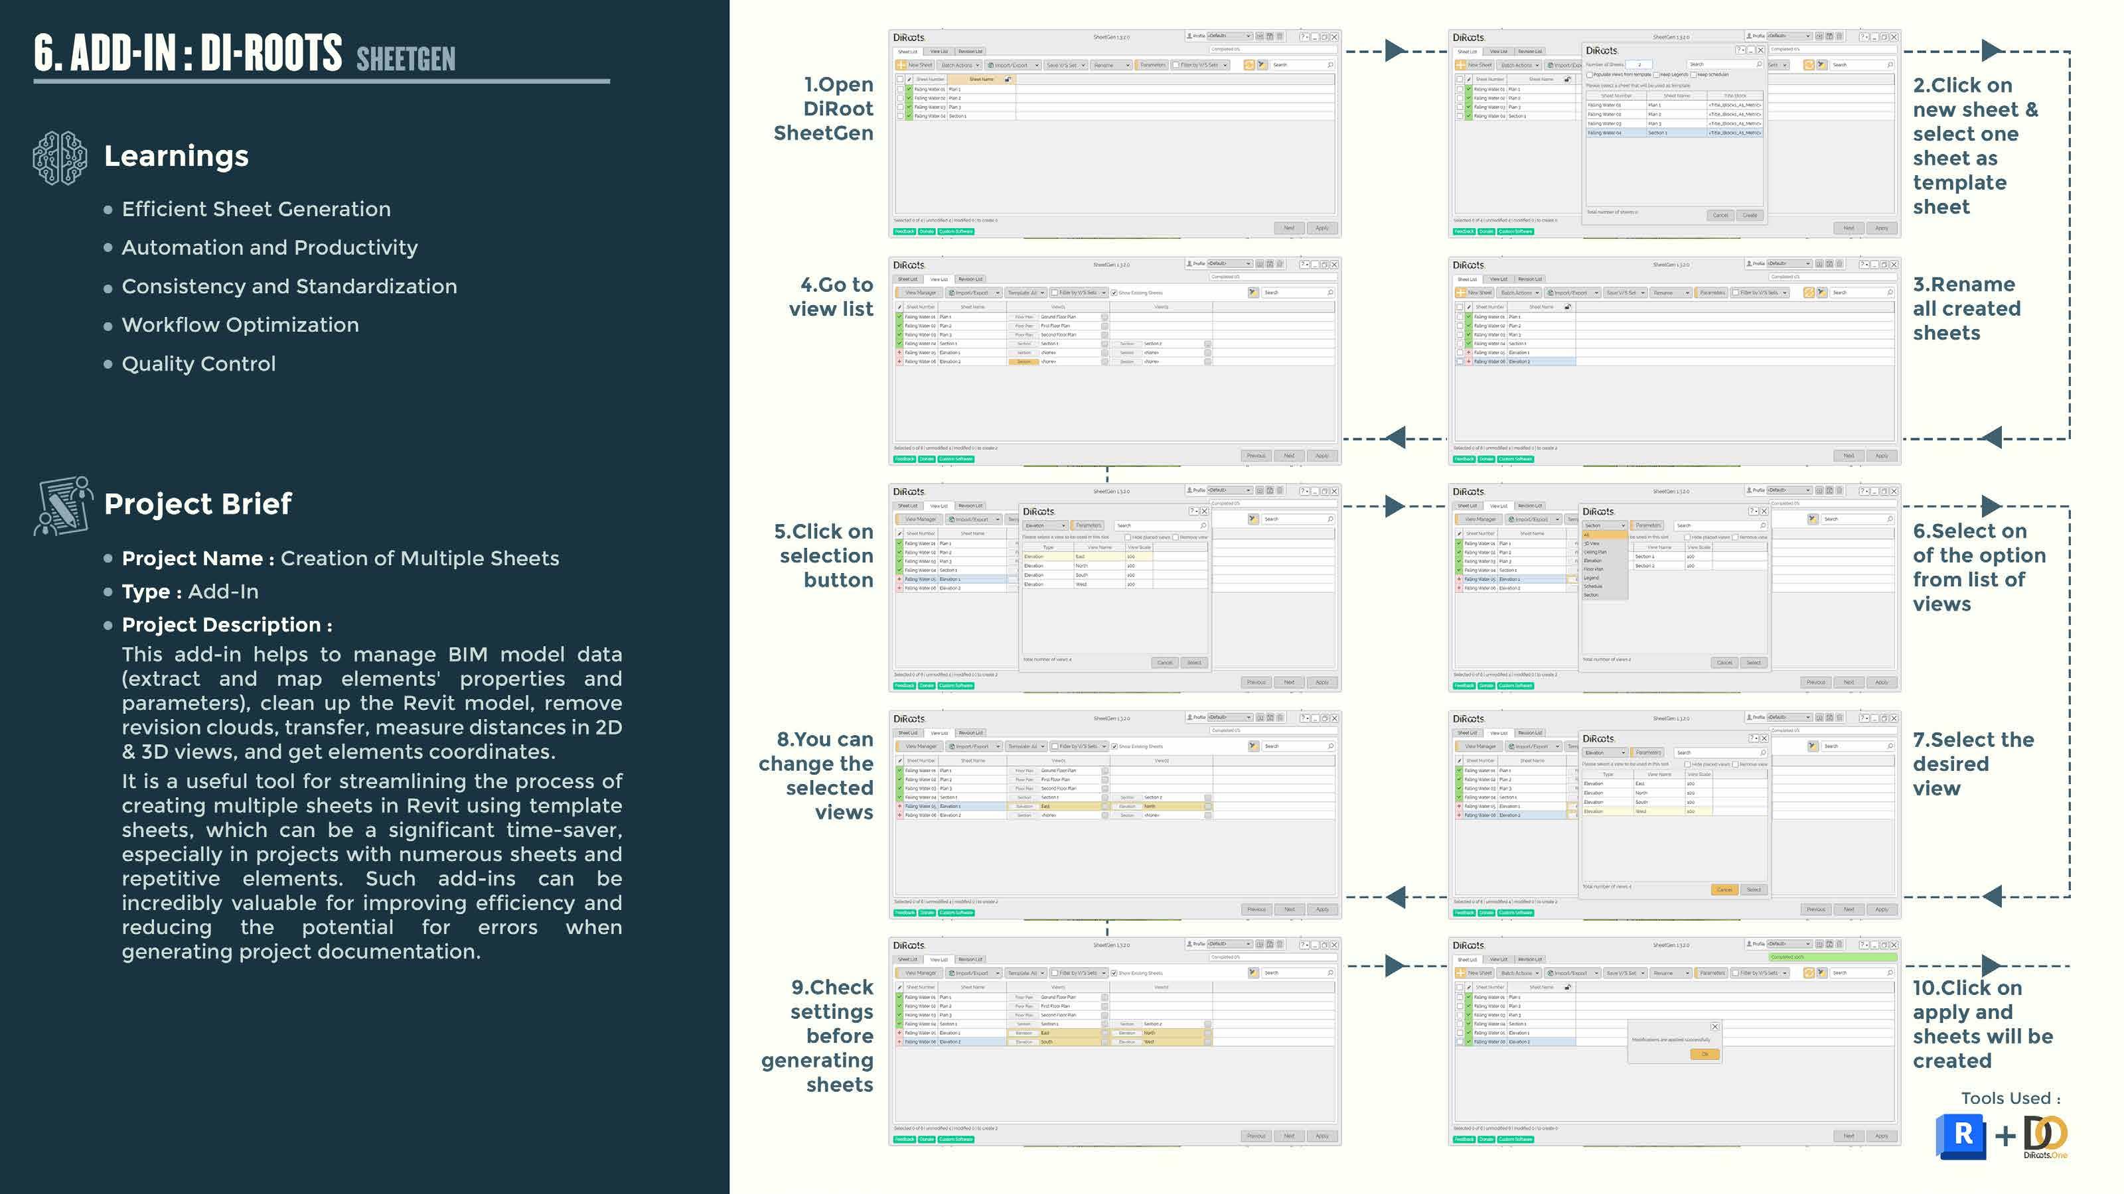Select the Sheet List tab in step 4 window
The width and height of the screenshot is (2124, 1194).
click(908, 279)
